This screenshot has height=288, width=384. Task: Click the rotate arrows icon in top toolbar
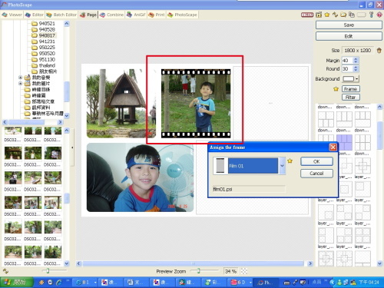coord(335,15)
